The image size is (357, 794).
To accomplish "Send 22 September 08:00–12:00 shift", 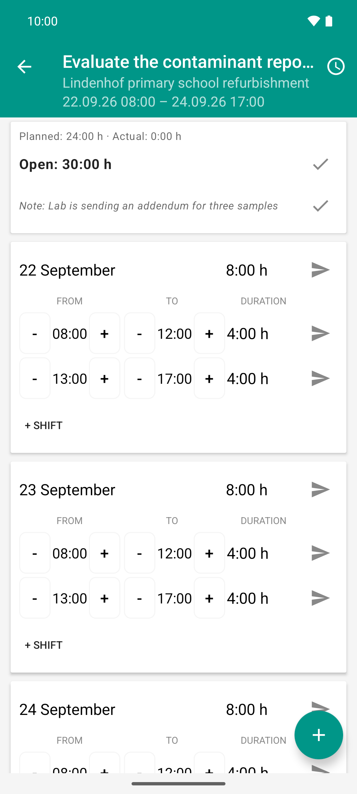I will point(320,333).
